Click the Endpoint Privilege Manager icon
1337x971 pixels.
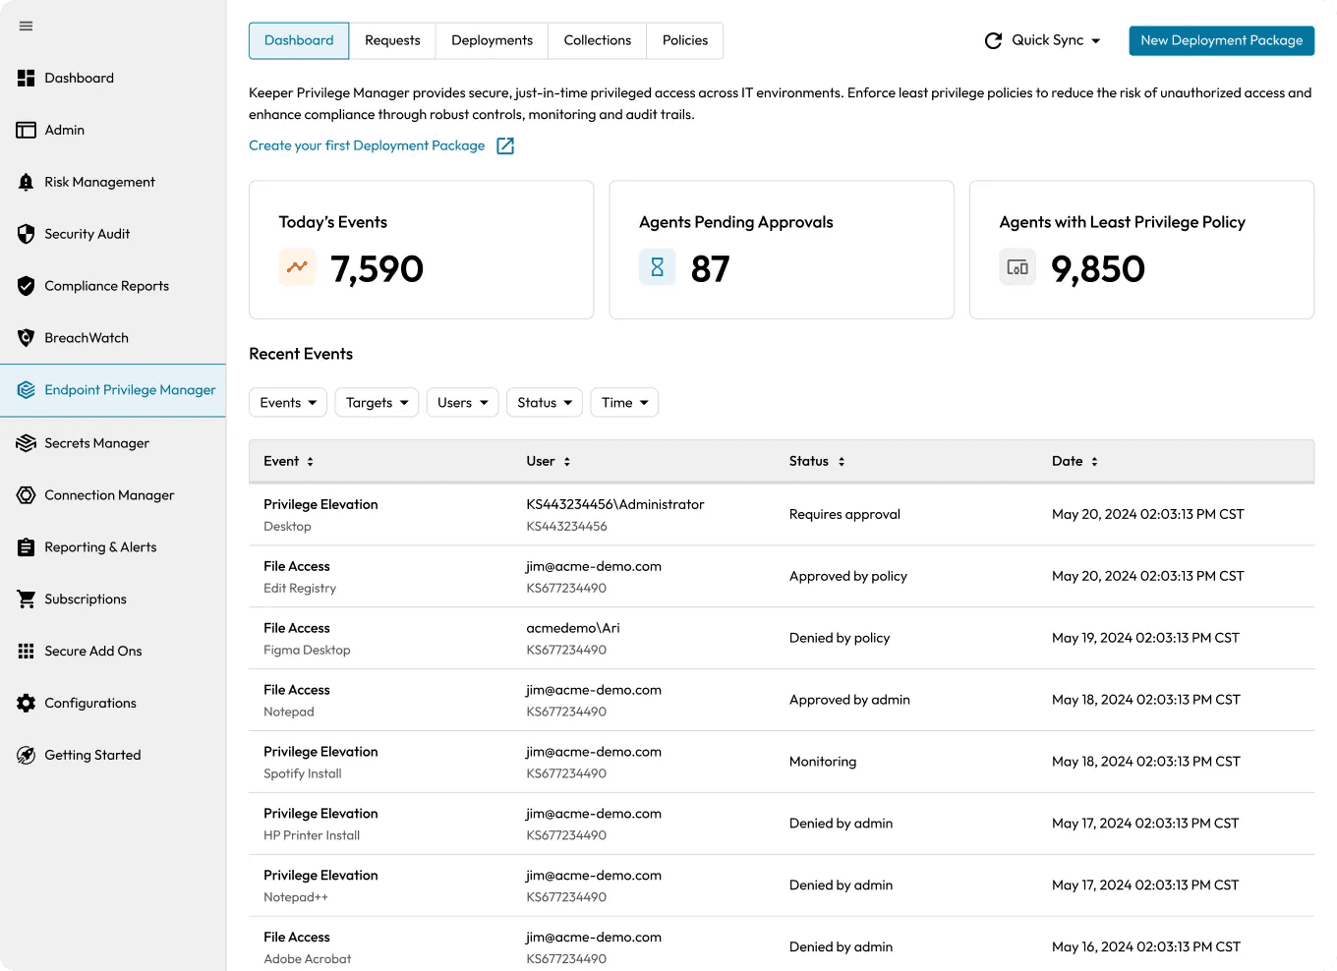point(27,390)
